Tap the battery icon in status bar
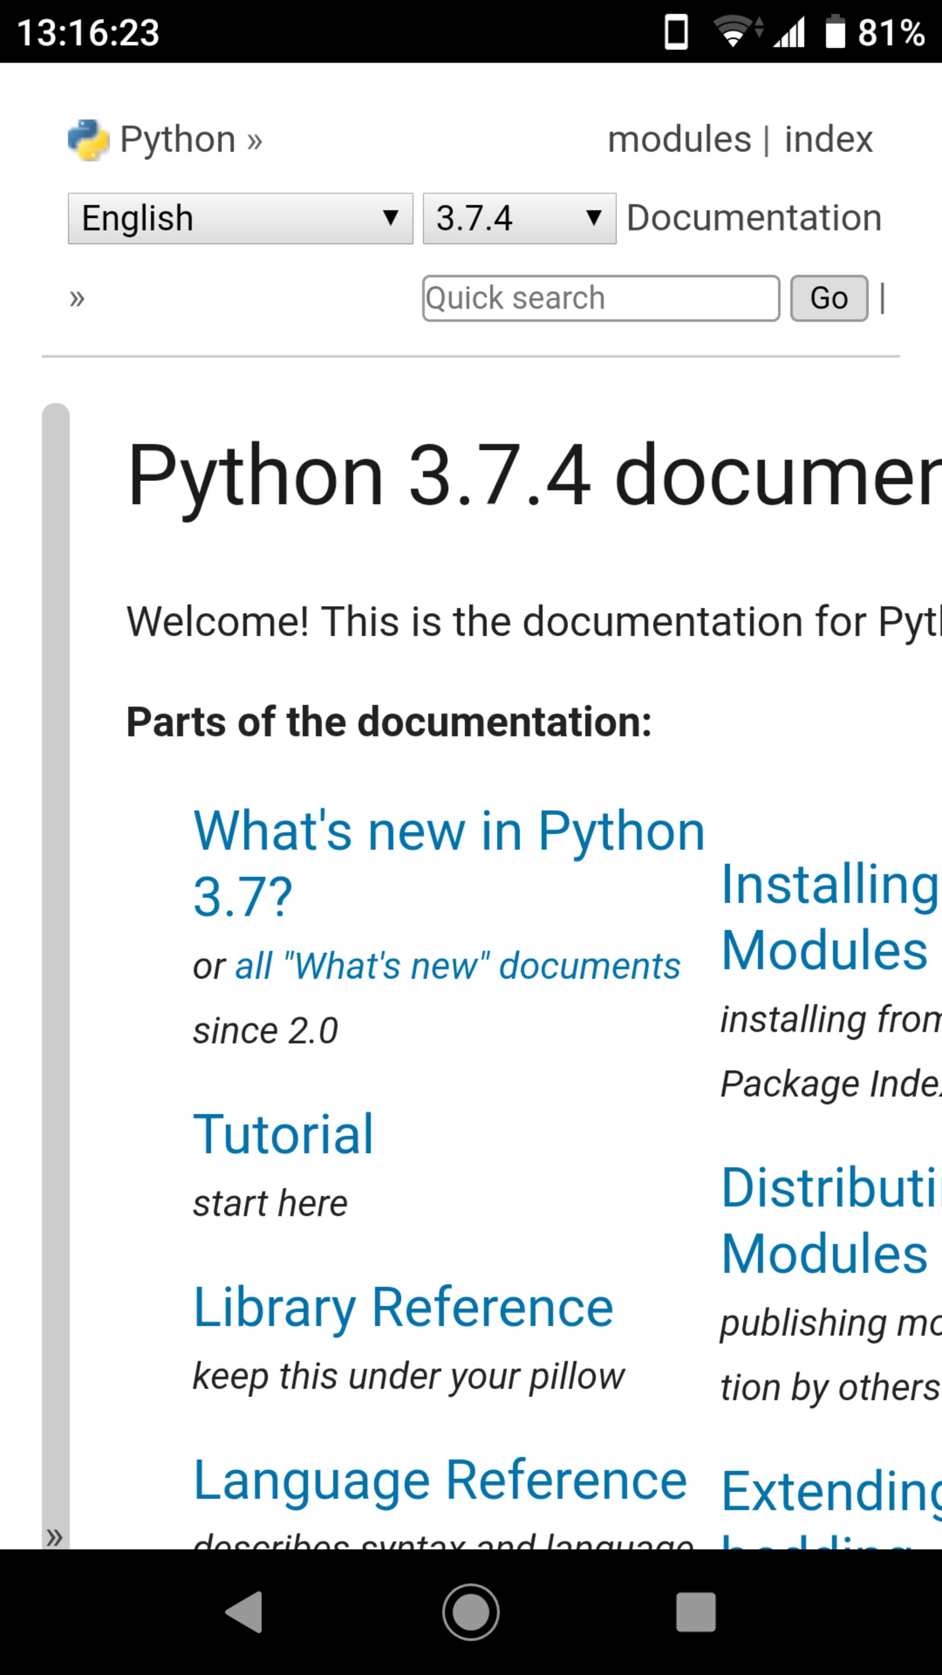This screenshot has width=942, height=1675. click(835, 33)
